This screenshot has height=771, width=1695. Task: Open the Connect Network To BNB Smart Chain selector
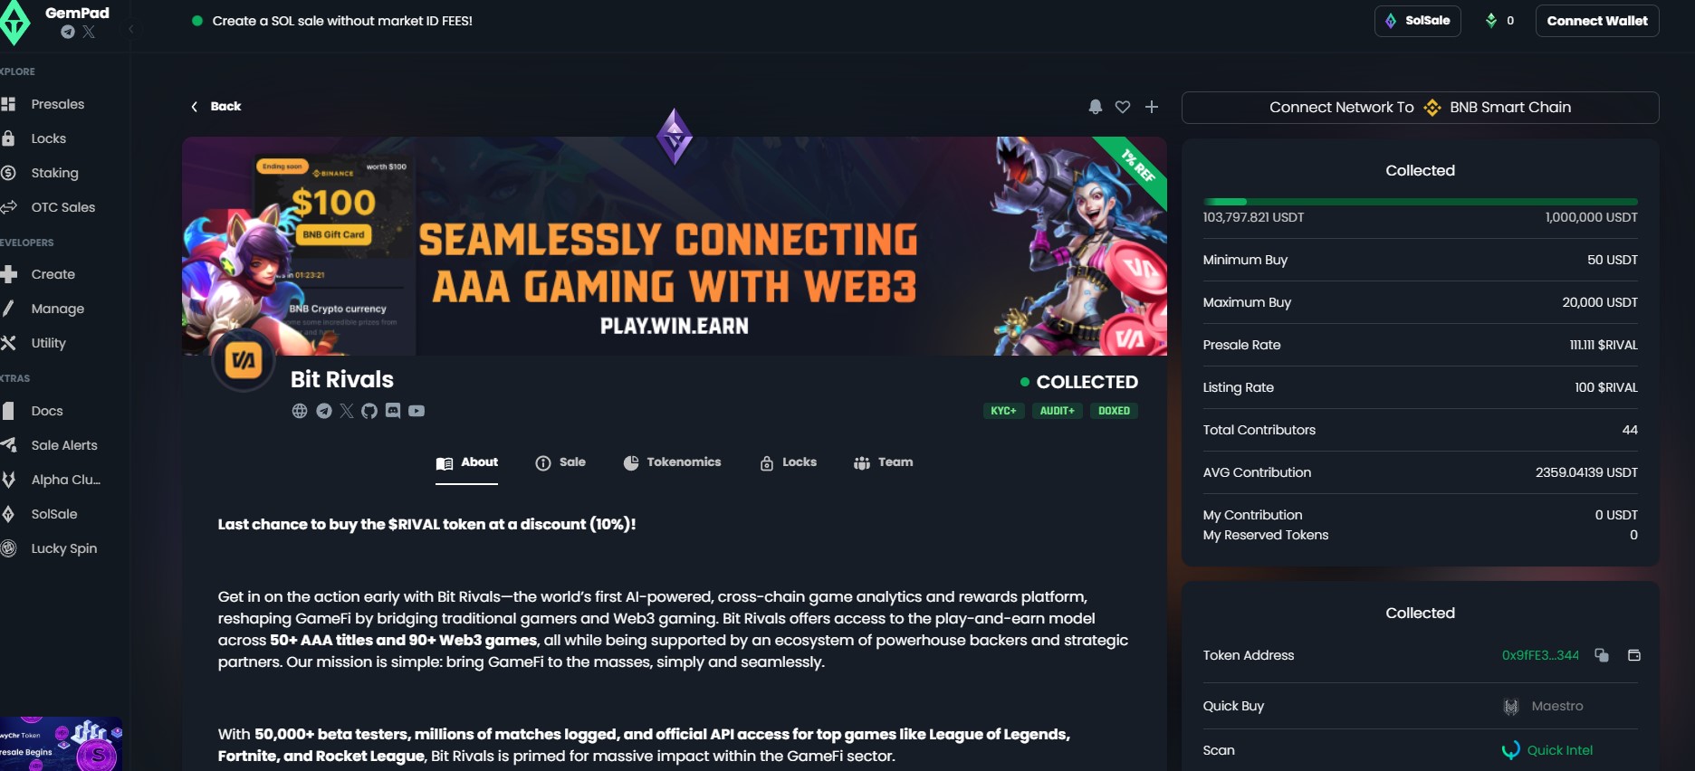1420,108
